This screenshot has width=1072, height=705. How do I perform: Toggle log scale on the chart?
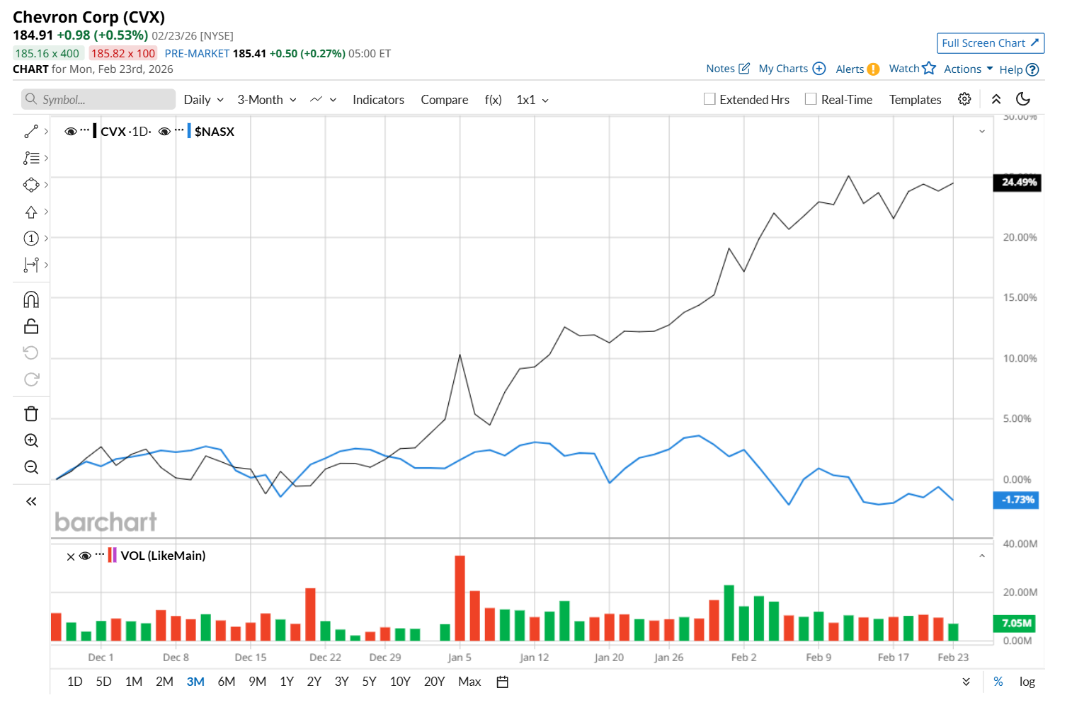tap(1027, 682)
